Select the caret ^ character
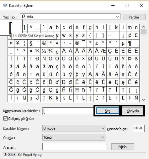Image resolution: width=149 pixels, height=159 pixels. (x=31, y=28)
